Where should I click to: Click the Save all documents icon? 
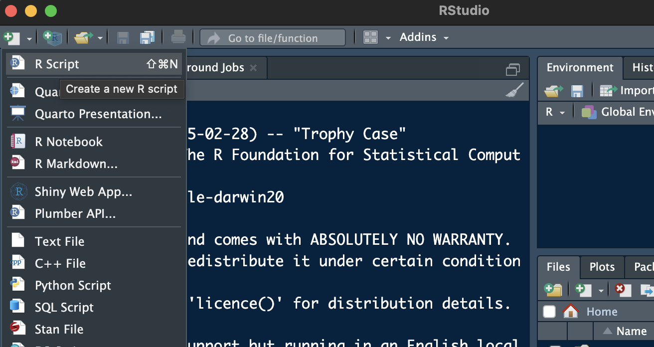148,37
